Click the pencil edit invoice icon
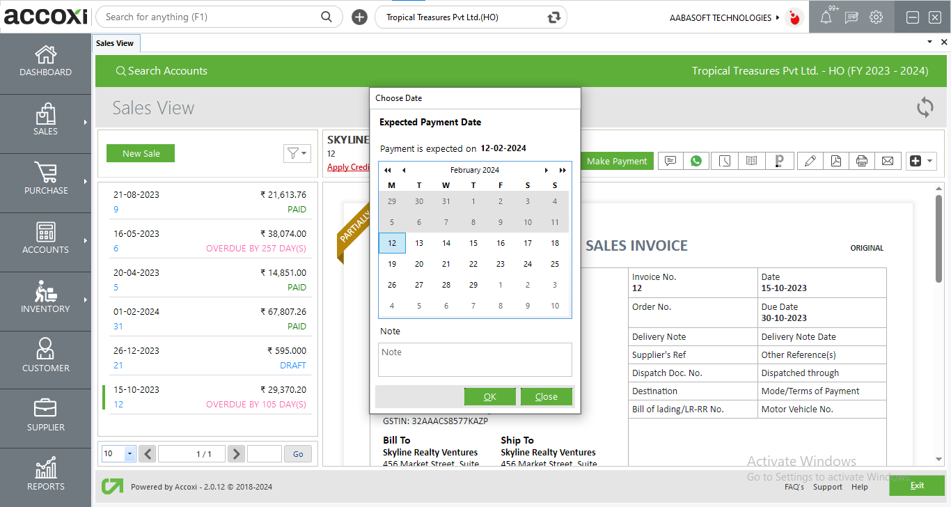This screenshot has height=507, width=951. [810, 161]
